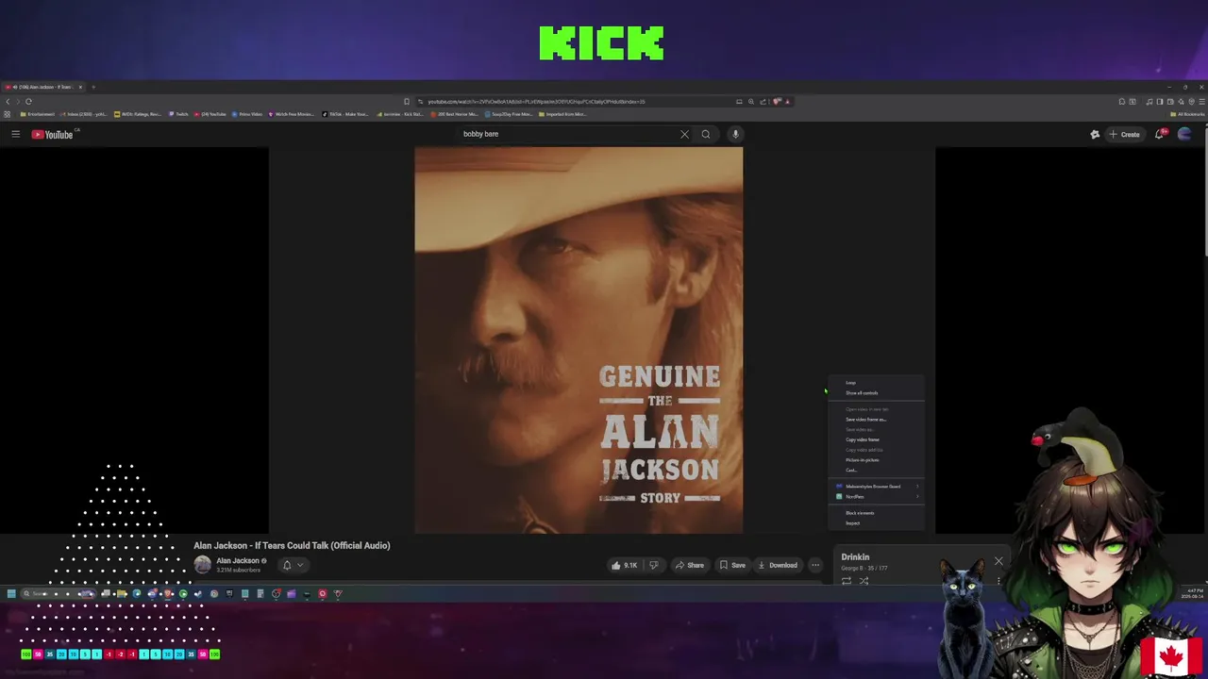Screen dimensions: 1208x679
Task: Run search with the magnifier button
Action: [705, 134]
